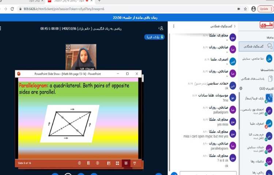
Task: Minimize the PowerPoint Slide Show window
Action: coord(118,74)
